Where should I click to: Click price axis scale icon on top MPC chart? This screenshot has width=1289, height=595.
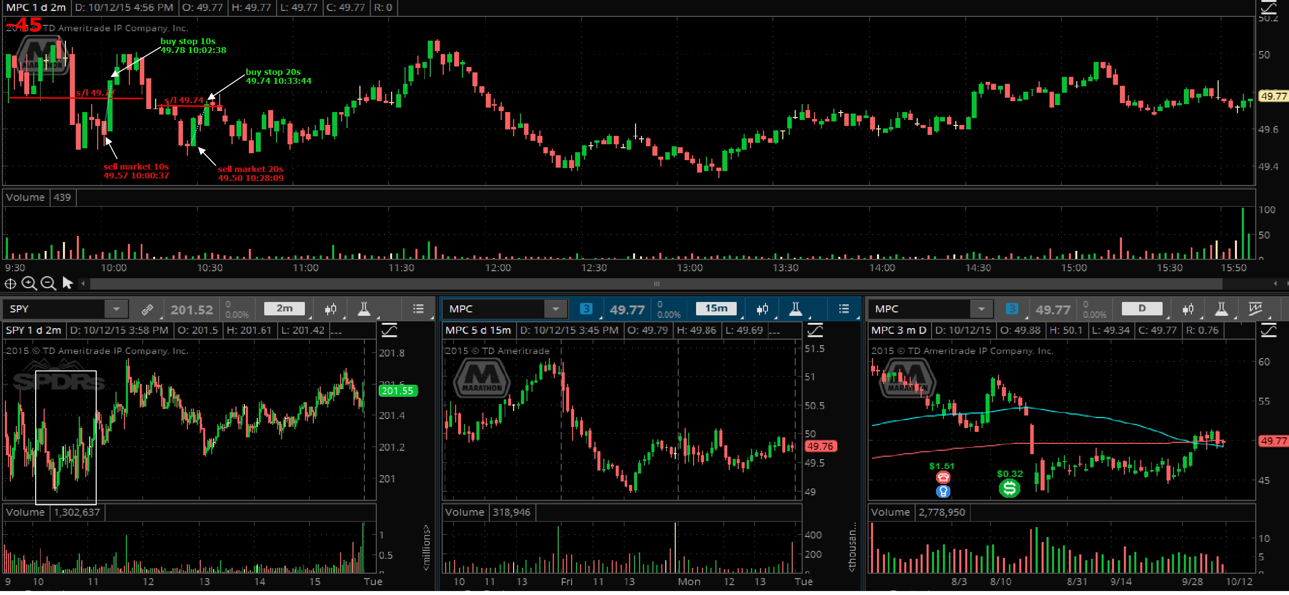click(1269, 7)
